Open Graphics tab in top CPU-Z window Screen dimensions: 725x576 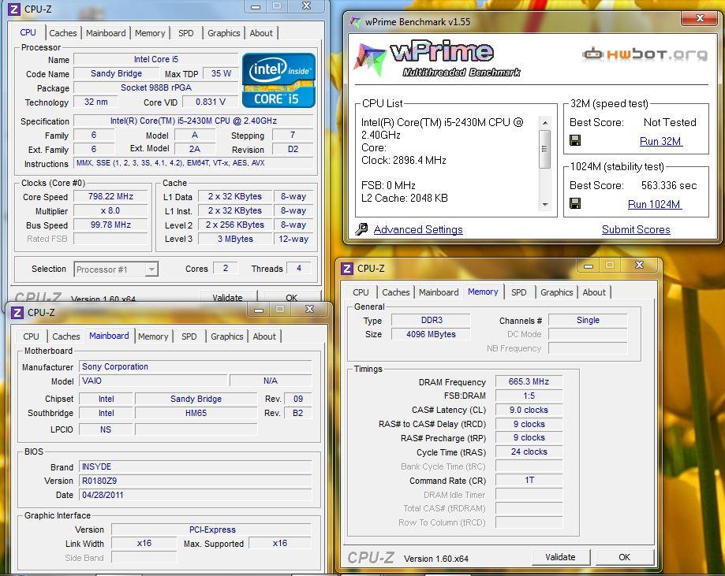224,33
